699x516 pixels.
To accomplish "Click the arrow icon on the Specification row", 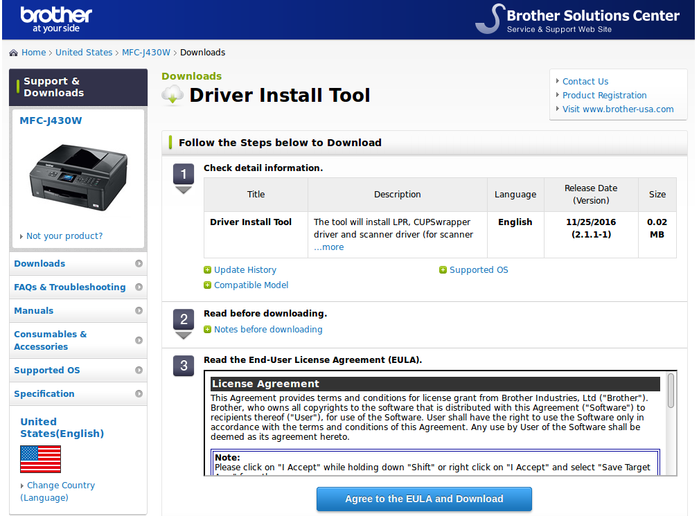I will coord(139,394).
